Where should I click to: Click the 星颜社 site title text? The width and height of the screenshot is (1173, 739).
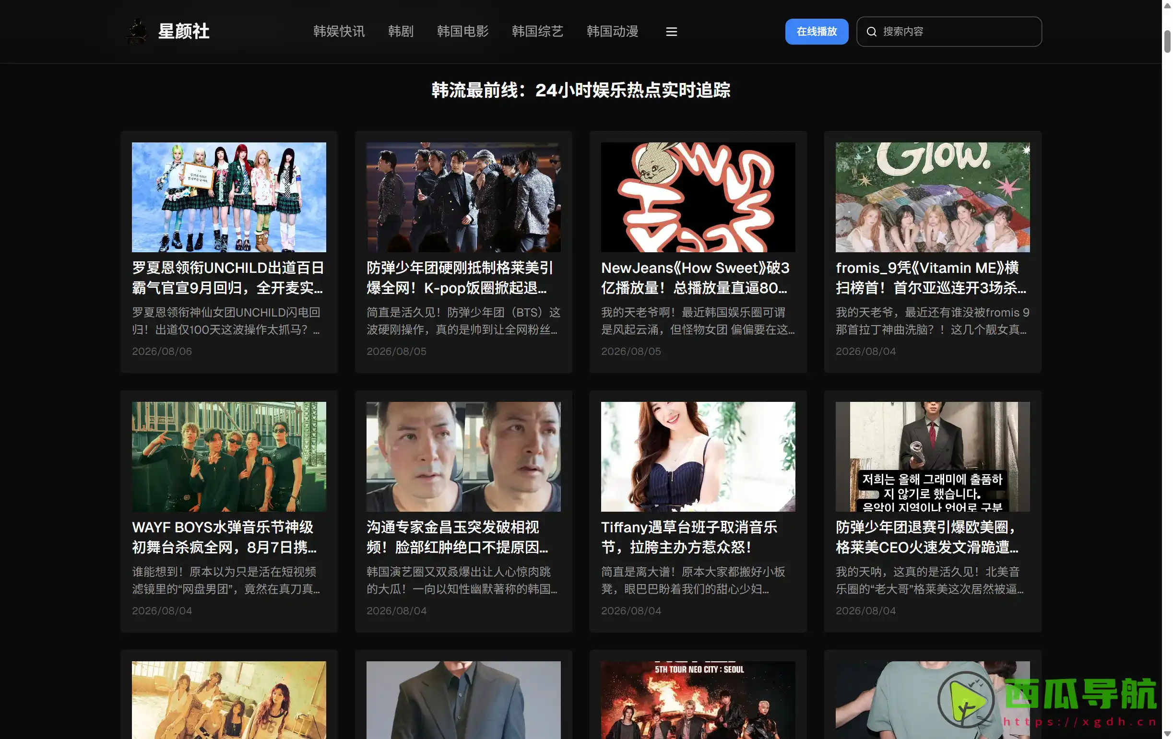click(x=184, y=32)
